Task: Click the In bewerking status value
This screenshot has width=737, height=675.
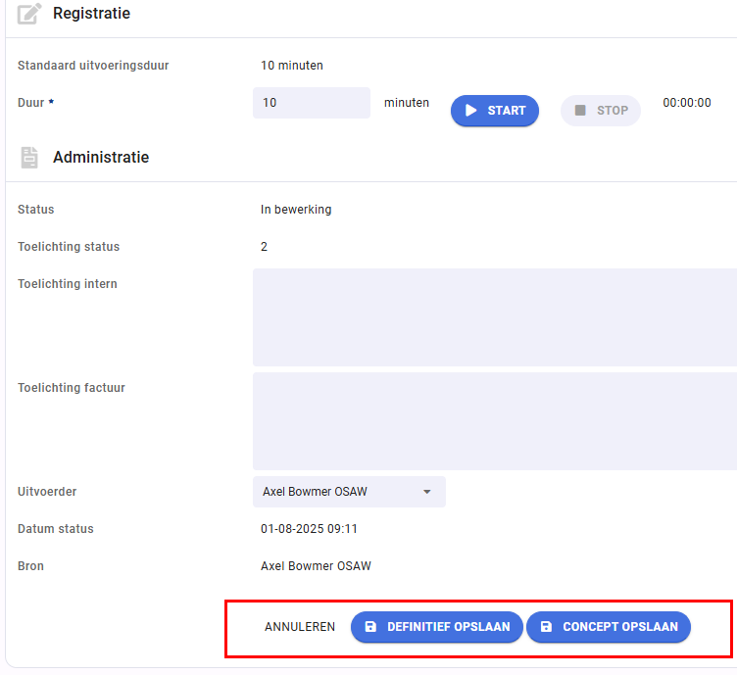Action: point(296,210)
